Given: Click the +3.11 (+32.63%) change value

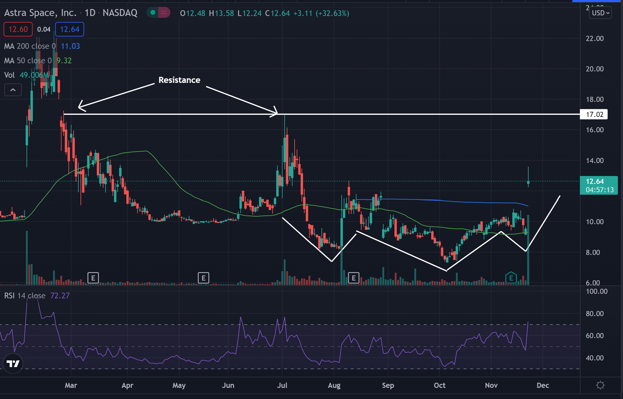Looking at the screenshot, I should point(321,13).
